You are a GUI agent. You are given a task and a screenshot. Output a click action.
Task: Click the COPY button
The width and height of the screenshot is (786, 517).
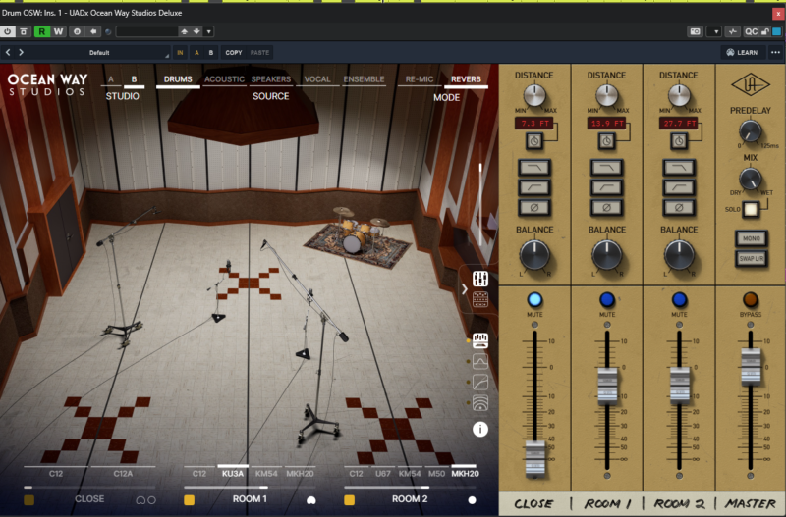pyautogui.click(x=234, y=53)
